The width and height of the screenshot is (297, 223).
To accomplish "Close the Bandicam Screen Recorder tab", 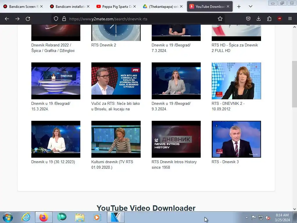I will click(x=41, y=6).
